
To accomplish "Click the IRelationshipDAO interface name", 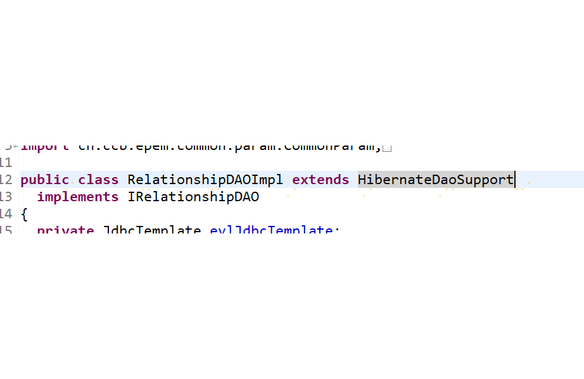I will coord(193,197).
